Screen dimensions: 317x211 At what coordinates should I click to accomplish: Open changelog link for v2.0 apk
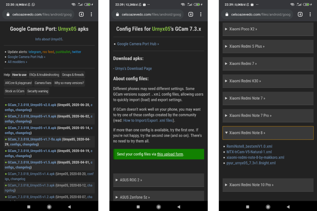tap(23, 110)
